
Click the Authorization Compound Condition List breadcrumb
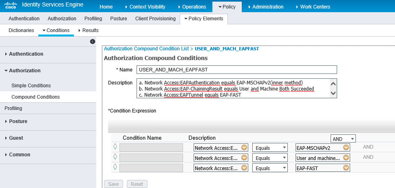coord(146,49)
